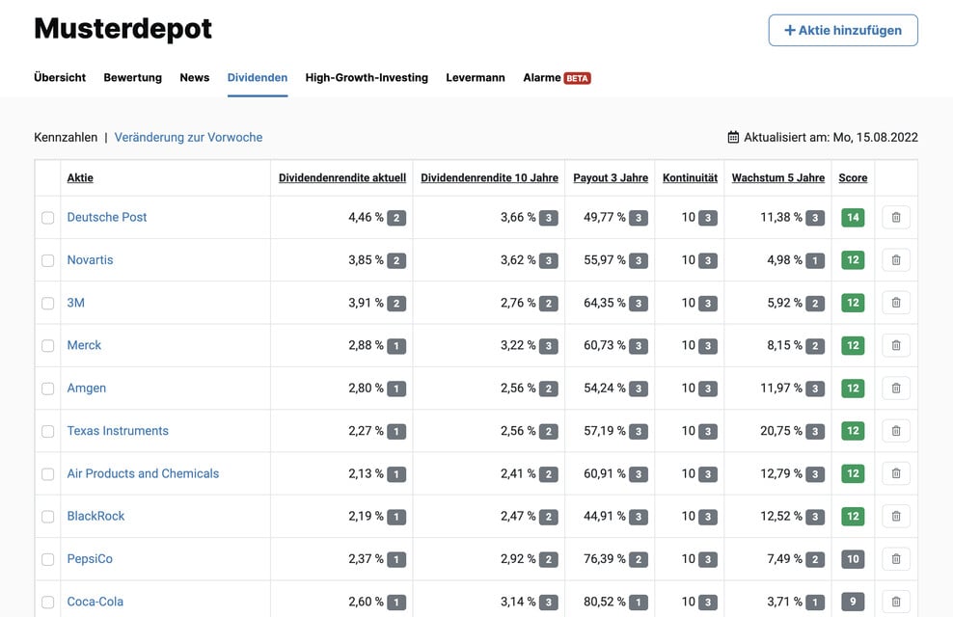Select the Amgen checkbox
Image resolution: width=953 pixels, height=617 pixels.
(x=47, y=389)
